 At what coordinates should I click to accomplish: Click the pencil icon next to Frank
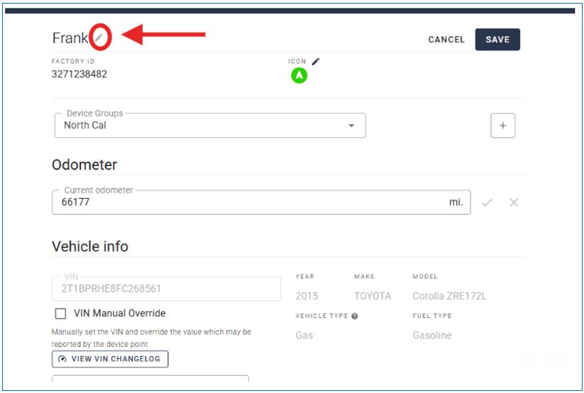101,38
